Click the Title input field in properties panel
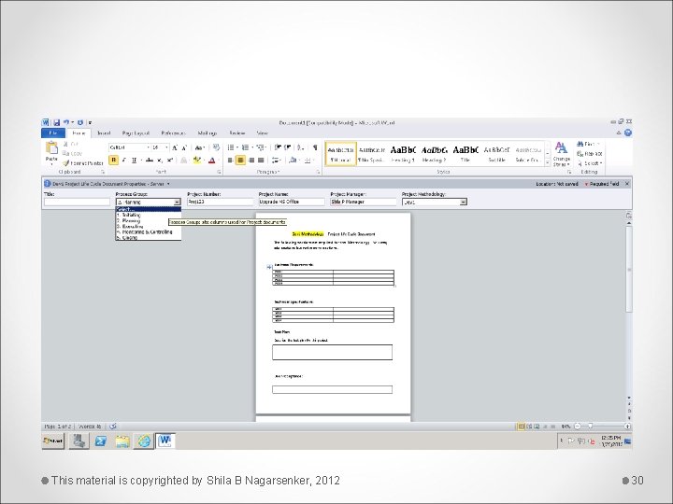 tap(77, 202)
